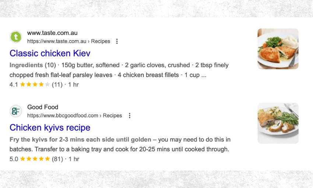The image size is (313, 188).
Task: Click the Good Food site name
Action: coord(43,107)
